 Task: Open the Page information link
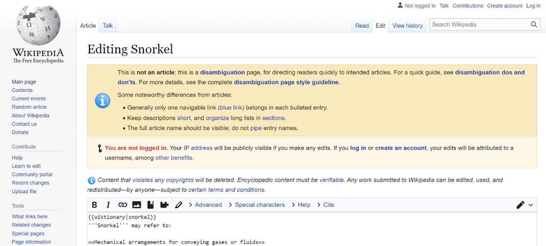pos(32,242)
